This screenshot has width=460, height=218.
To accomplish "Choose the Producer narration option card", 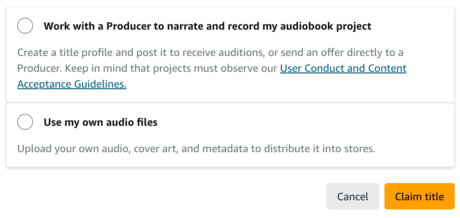I will pos(230,55).
